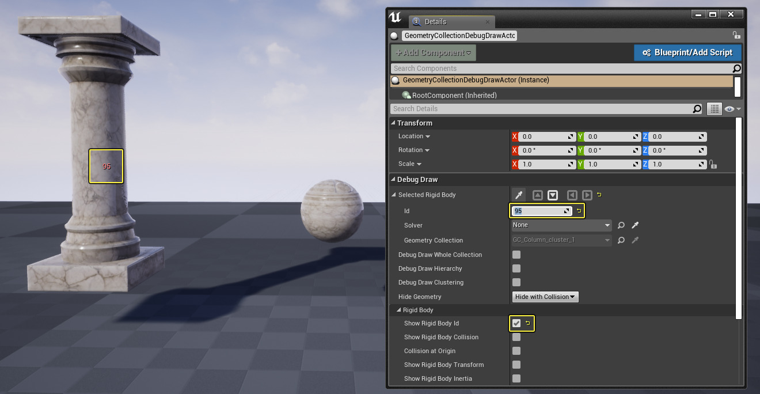Enable Show Rigid Body Collision checkbox

(516, 337)
